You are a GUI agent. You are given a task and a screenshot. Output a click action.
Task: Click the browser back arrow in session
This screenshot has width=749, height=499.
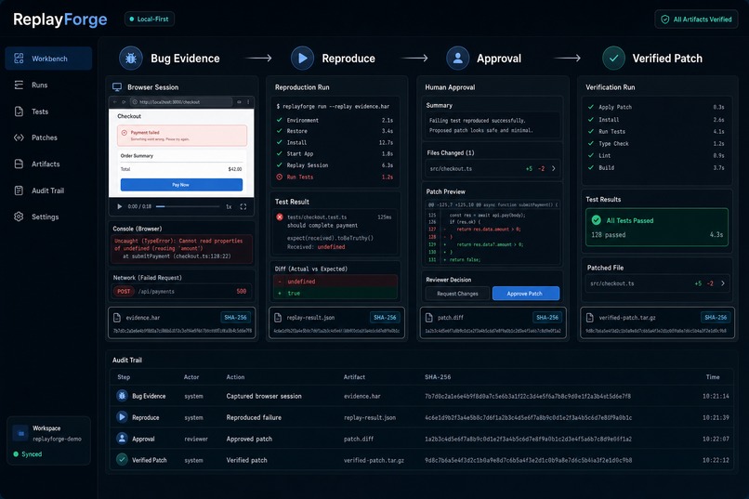(x=115, y=102)
